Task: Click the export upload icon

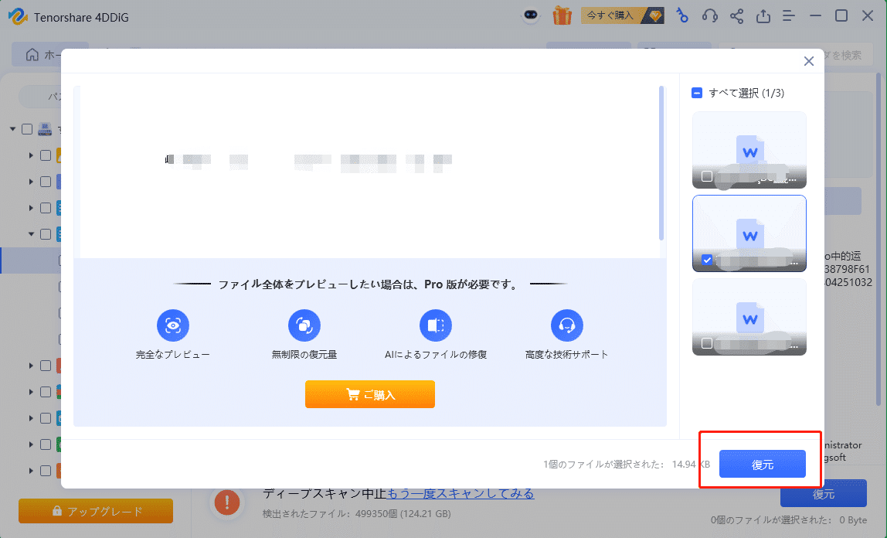Action: (763, 15)
